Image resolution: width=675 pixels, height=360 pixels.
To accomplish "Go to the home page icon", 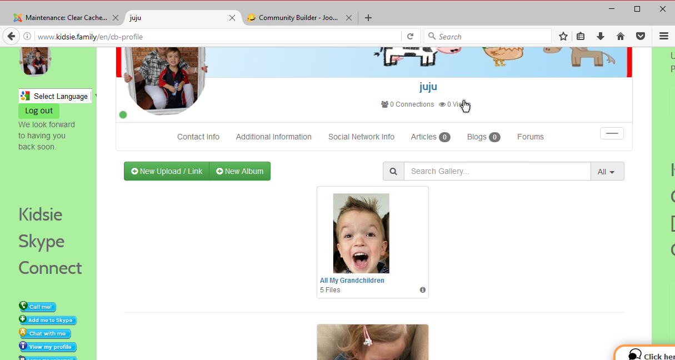I will [x=621, y=37].
